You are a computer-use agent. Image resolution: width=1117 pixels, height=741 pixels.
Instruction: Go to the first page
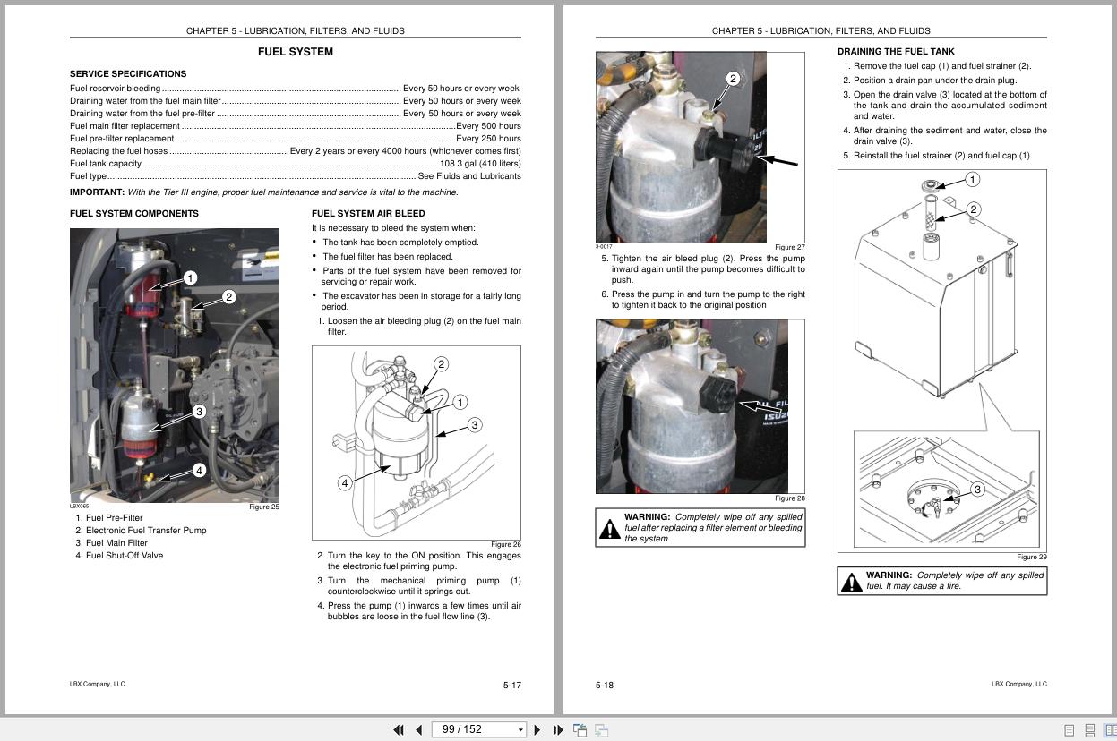[399, 729]
